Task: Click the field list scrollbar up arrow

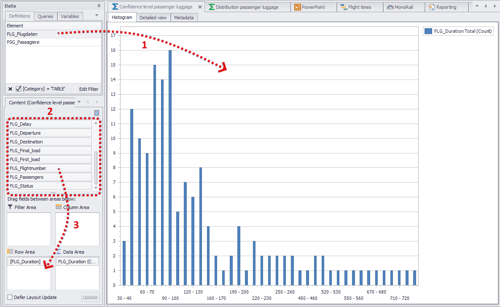Action: click(96, 123)
